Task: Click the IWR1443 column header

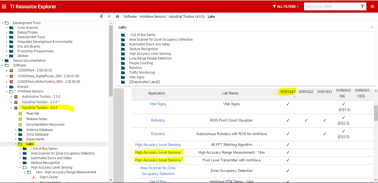Action: tap(287, 91)
